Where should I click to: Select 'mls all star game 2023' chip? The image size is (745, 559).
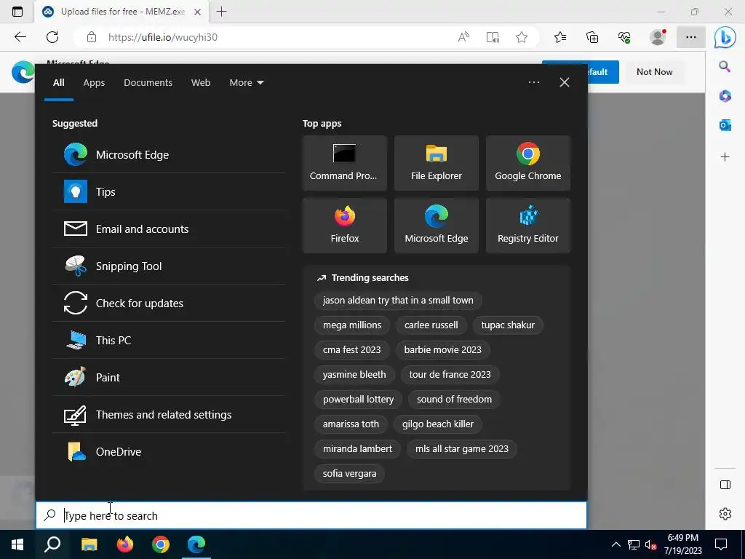461,448
